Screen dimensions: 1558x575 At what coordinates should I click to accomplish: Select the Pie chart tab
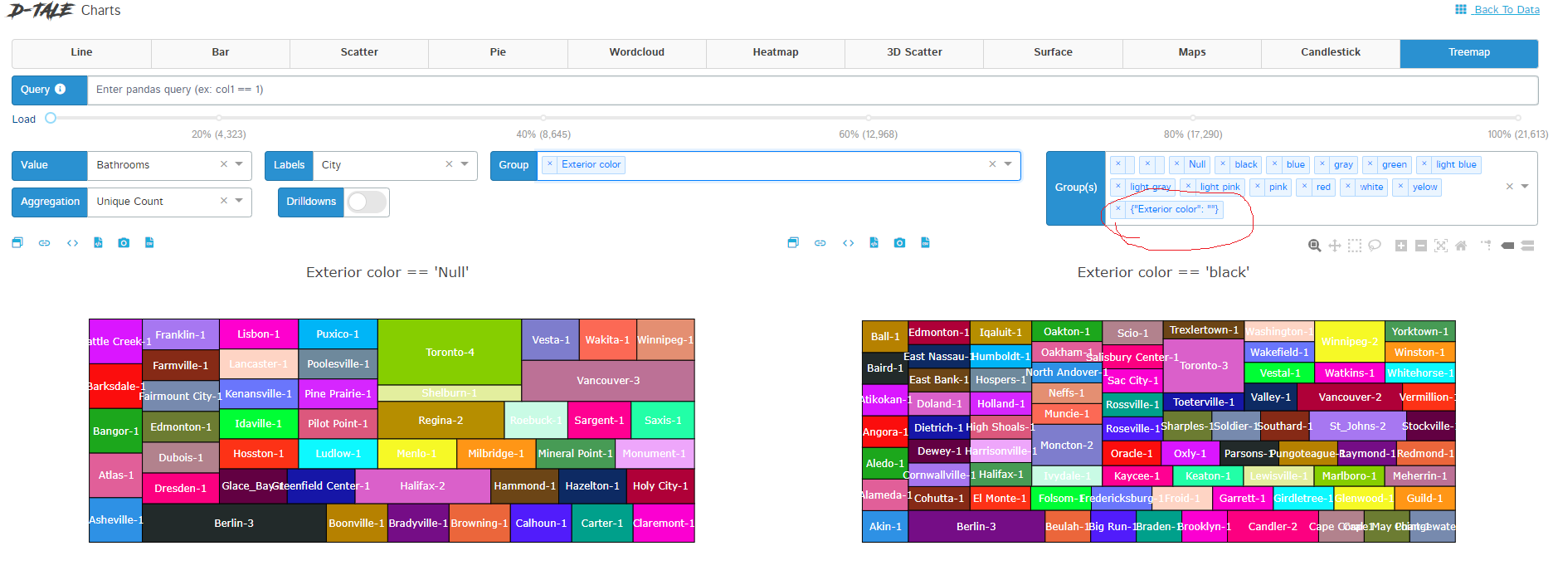[x=498, y=52]
